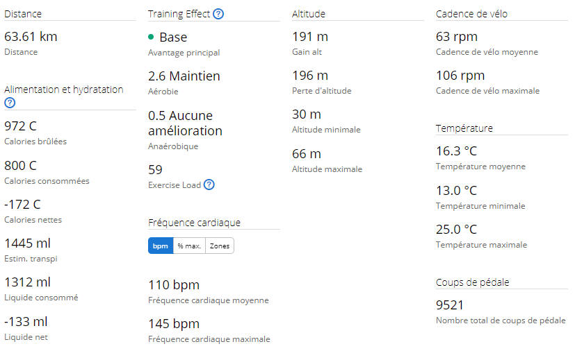575x351 pixels.
Task: Select the 972 C calories burned value
Action: click(x=21, y=126)
